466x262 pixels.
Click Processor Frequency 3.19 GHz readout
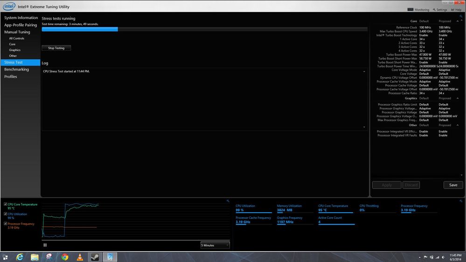click(x=418, y=208)
